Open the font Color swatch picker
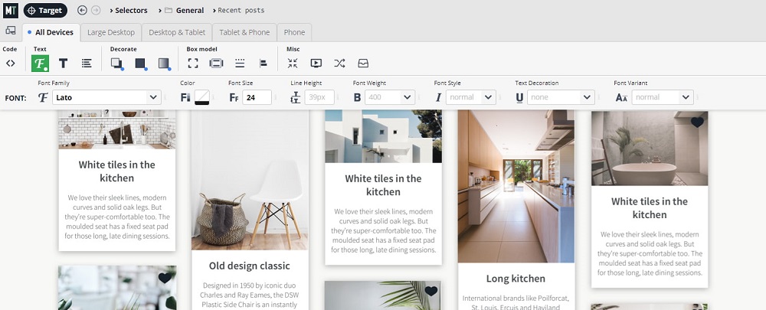 pos(202,97)
